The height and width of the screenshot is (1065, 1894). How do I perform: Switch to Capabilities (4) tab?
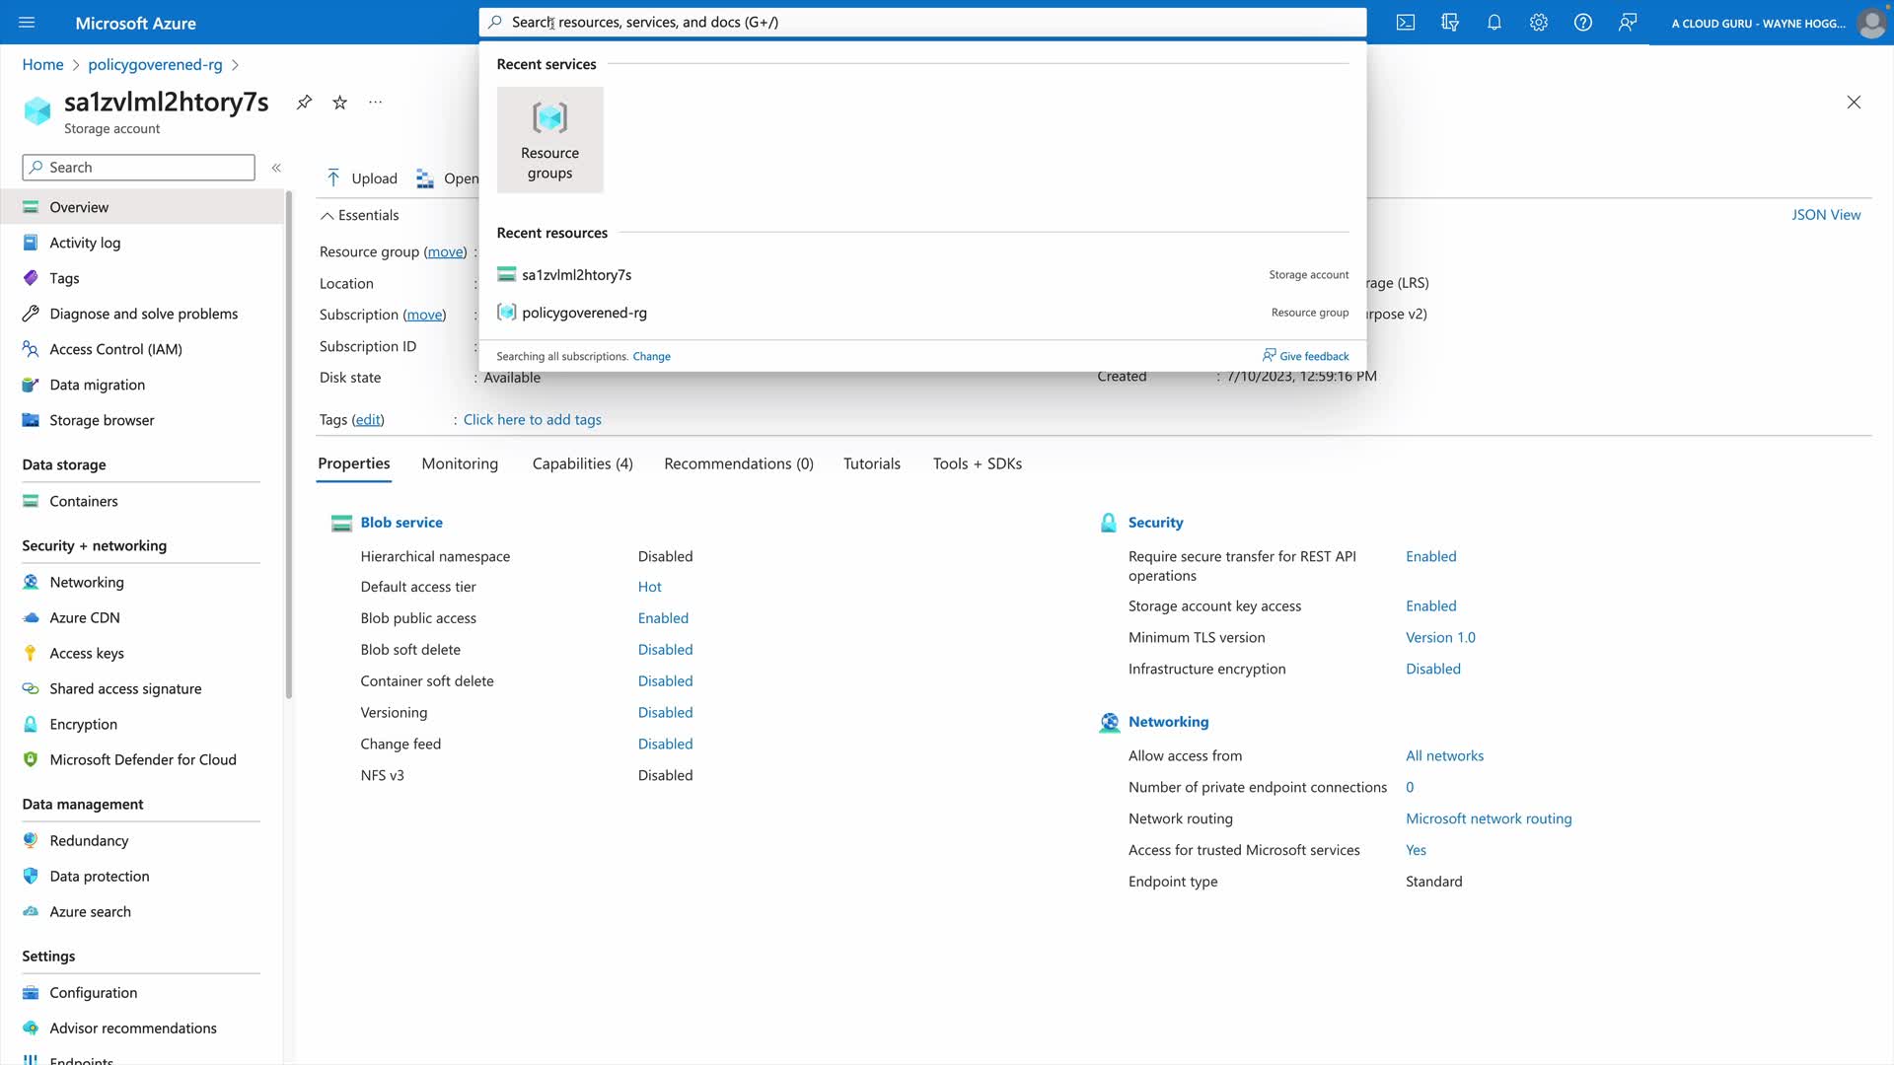(x=582, y=463)
